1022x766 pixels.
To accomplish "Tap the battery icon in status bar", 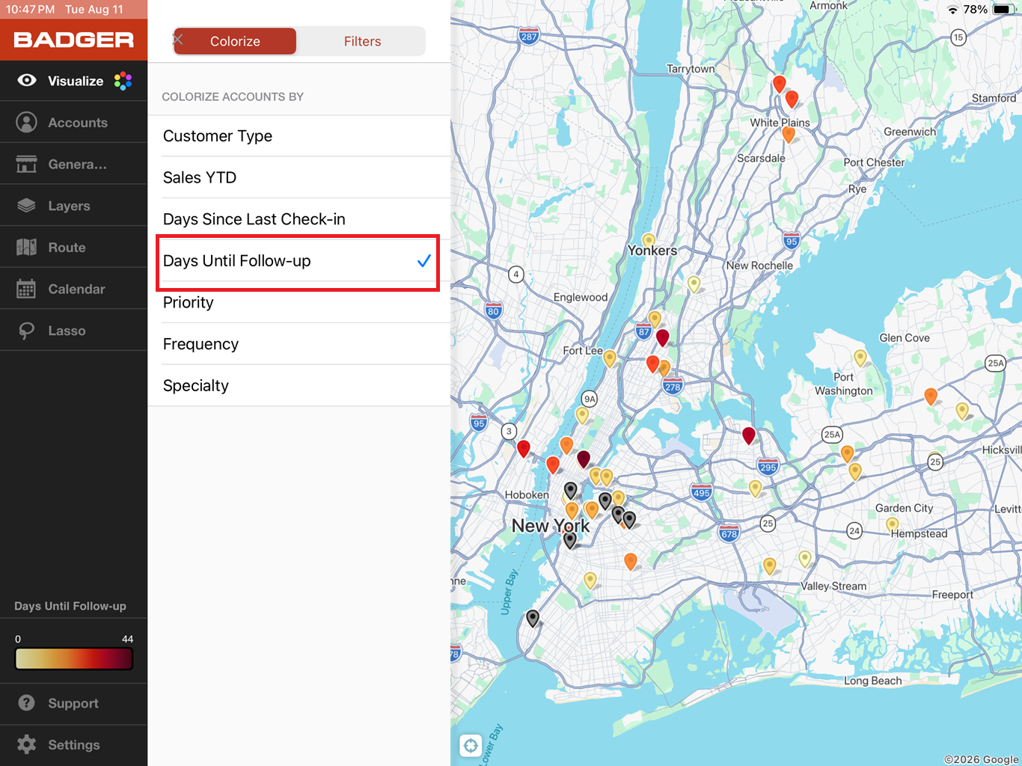I will [1003, 10].
